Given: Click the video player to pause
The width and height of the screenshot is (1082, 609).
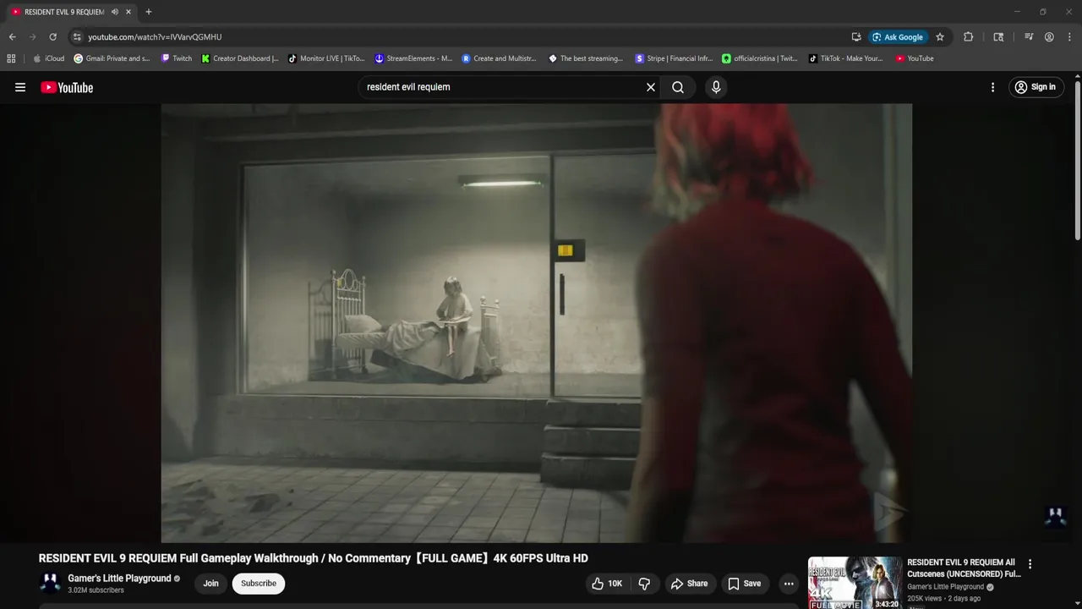Looking at the screenshot, I should coord(537,323).
